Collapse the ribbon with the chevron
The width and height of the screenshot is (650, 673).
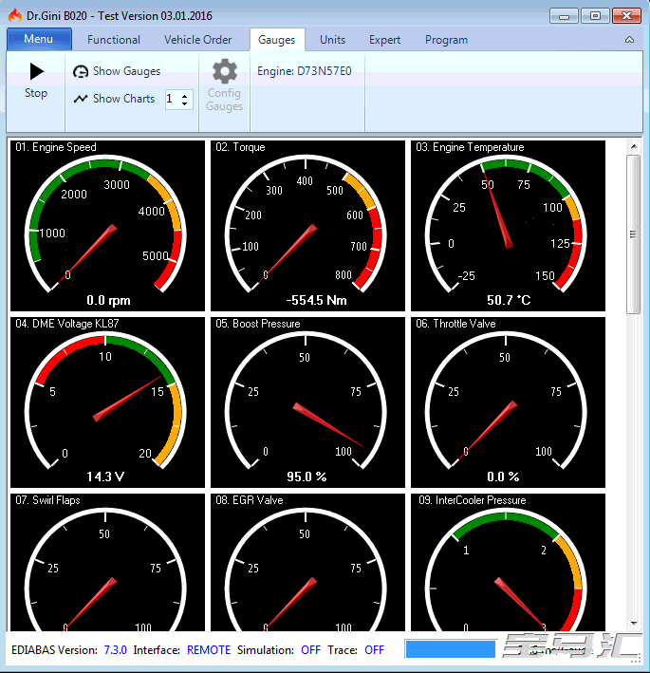[x=629, y=40]
